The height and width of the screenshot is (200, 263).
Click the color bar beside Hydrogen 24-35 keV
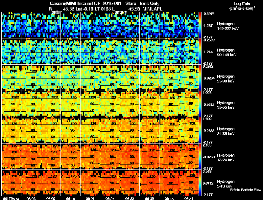(x=200, y=130)
